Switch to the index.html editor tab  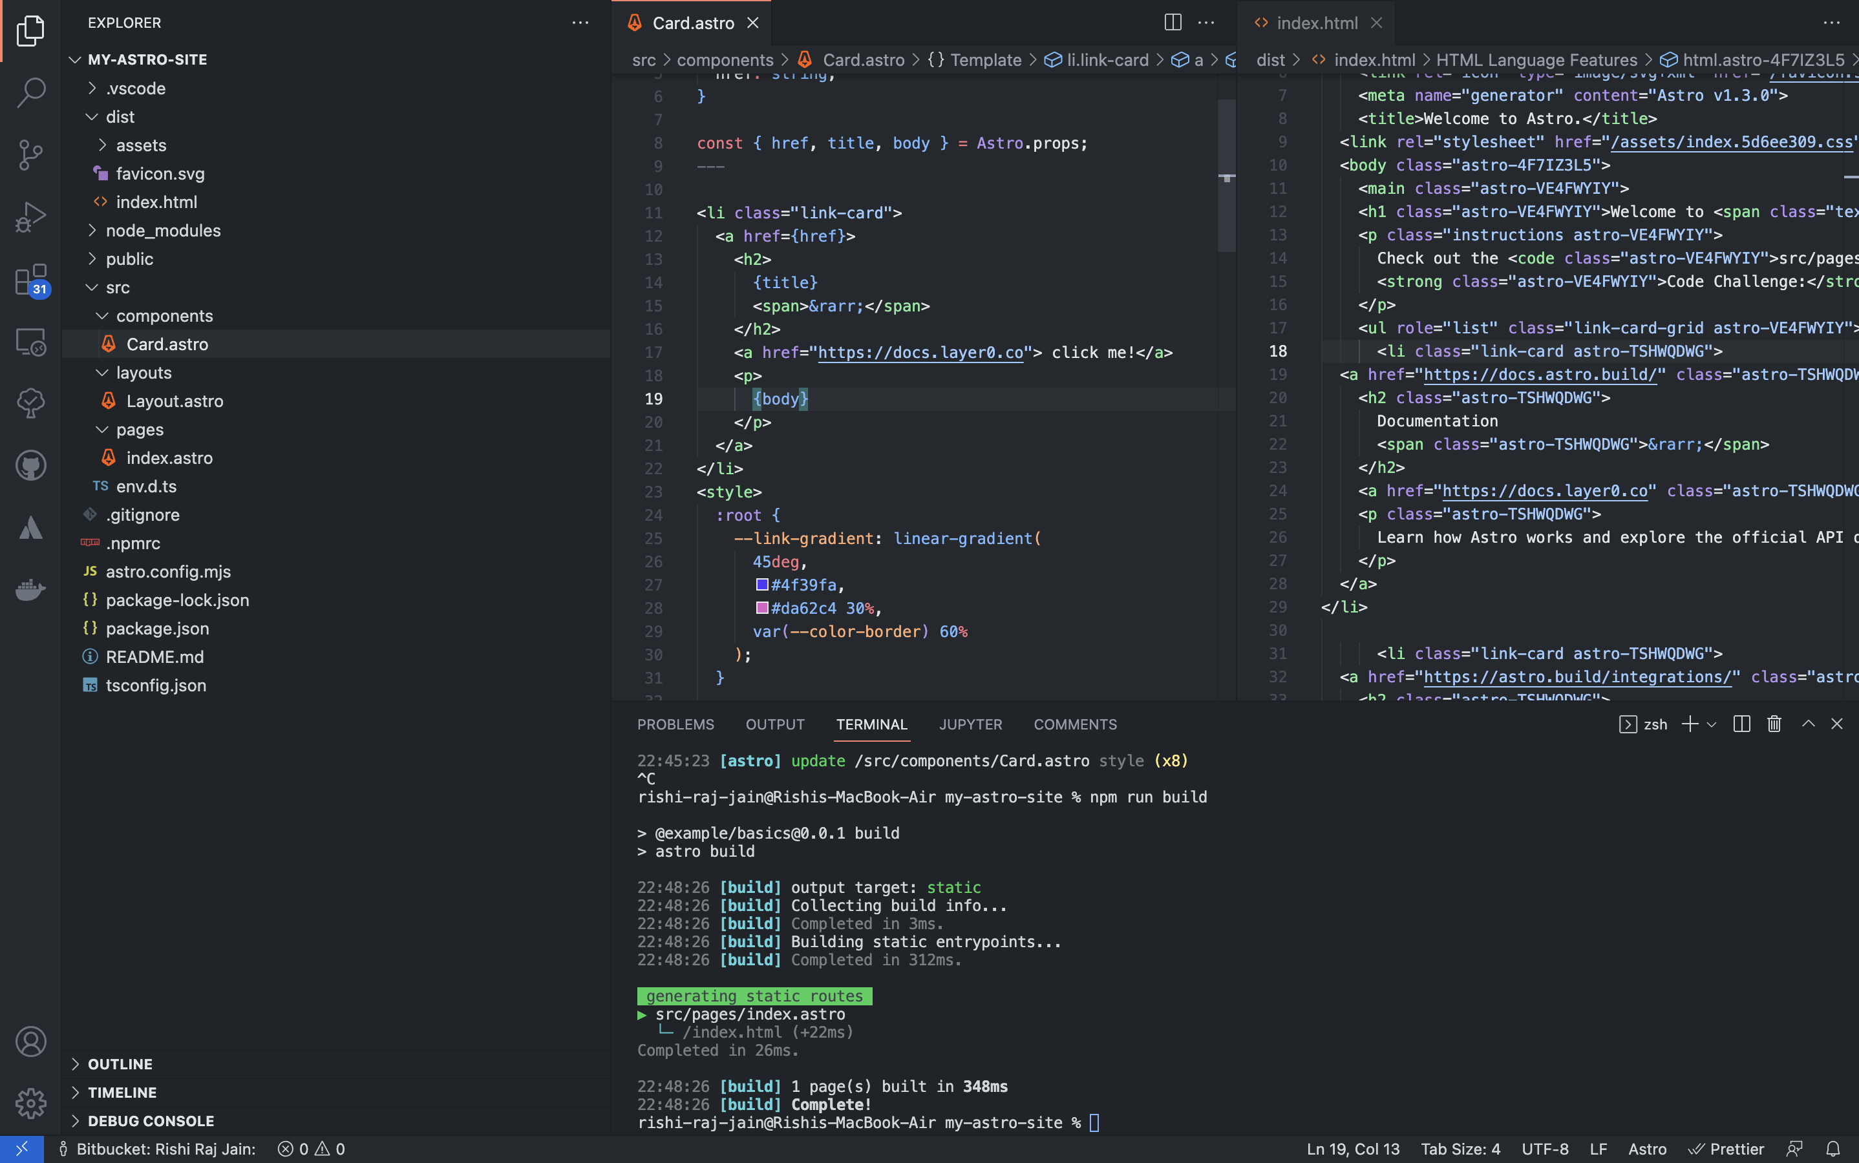point(1316,23)
